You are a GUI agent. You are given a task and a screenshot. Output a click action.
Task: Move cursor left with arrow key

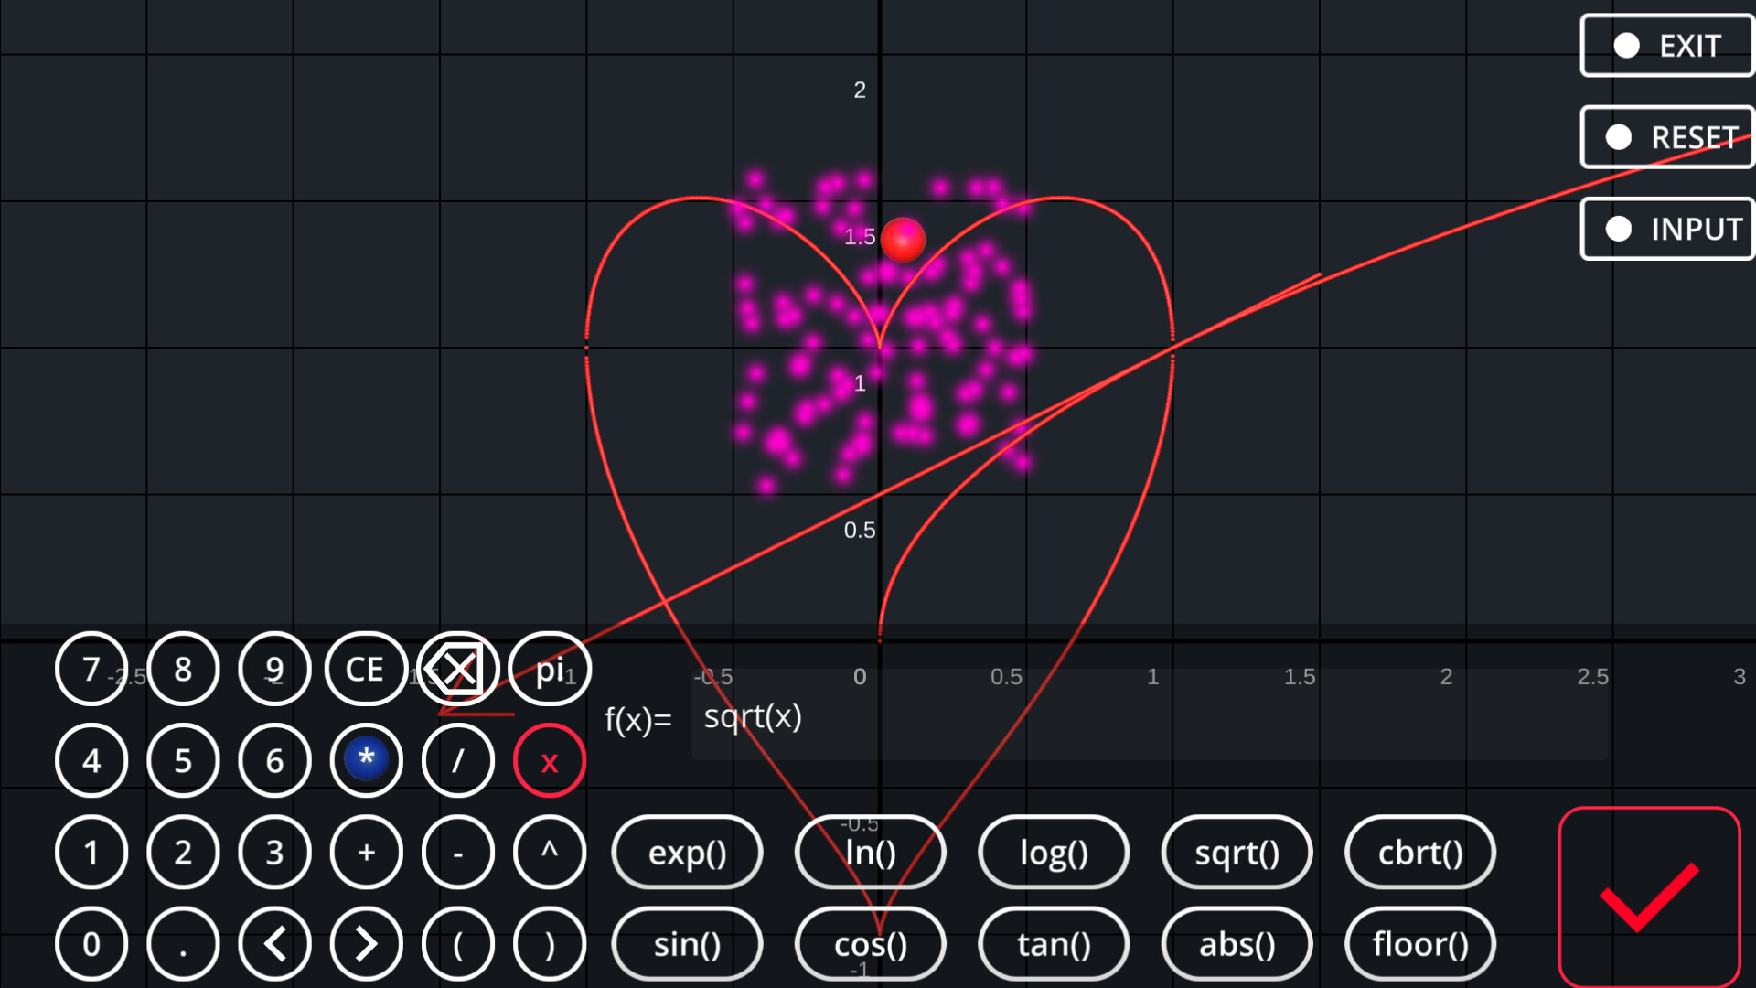274,943
